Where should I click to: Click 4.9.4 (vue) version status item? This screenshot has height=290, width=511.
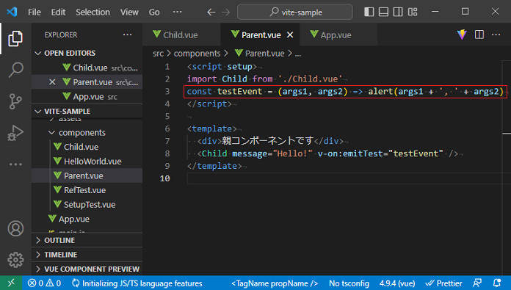point(397,283)
